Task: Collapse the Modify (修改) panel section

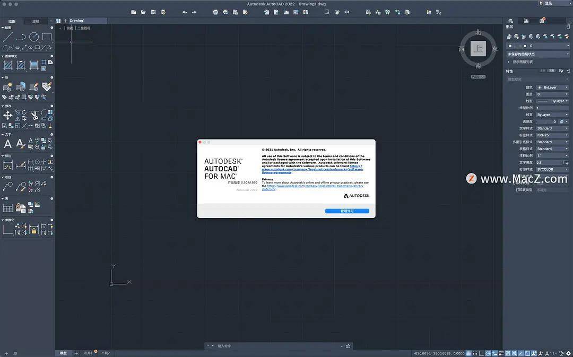Action: coord(3,106)
